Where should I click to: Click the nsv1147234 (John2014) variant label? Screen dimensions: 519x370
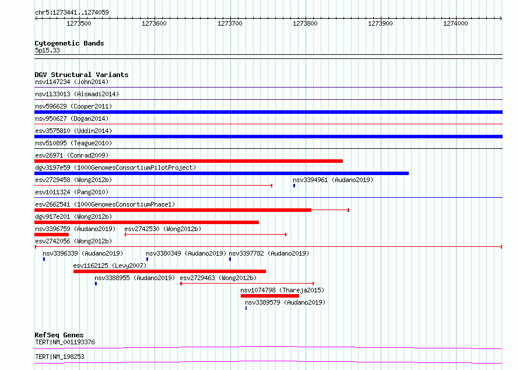(72, 82)
